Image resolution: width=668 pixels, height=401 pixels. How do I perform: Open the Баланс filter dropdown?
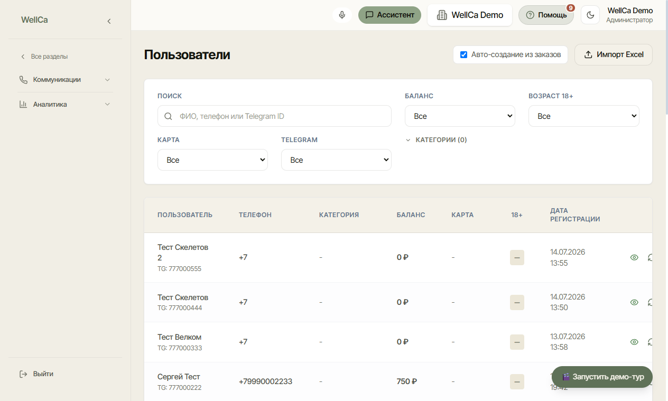click(460, 116)
